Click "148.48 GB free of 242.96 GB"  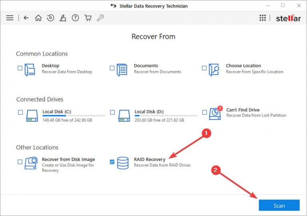point(67,120)
